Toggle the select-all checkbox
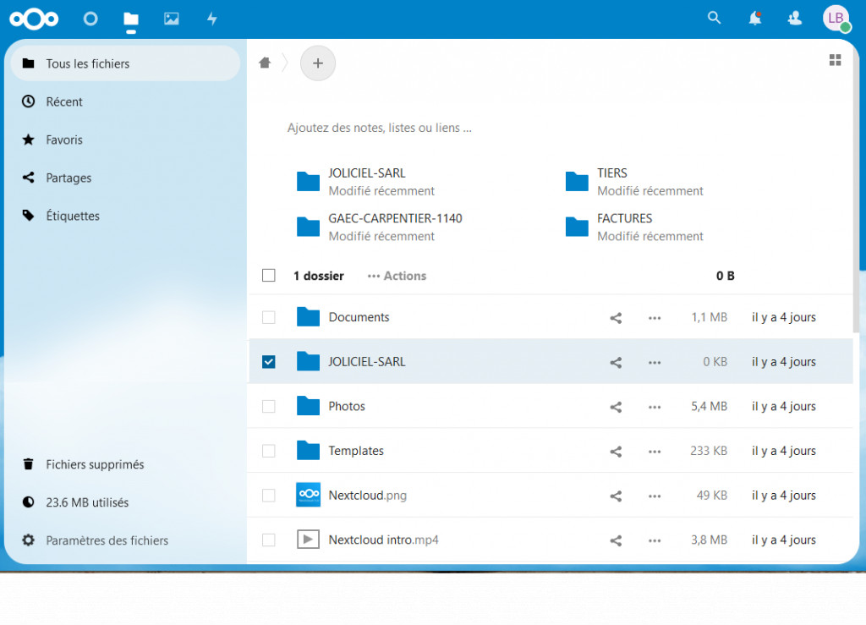Image resolution: width=866 pixels, height=625 pixels. pos(269,276)
